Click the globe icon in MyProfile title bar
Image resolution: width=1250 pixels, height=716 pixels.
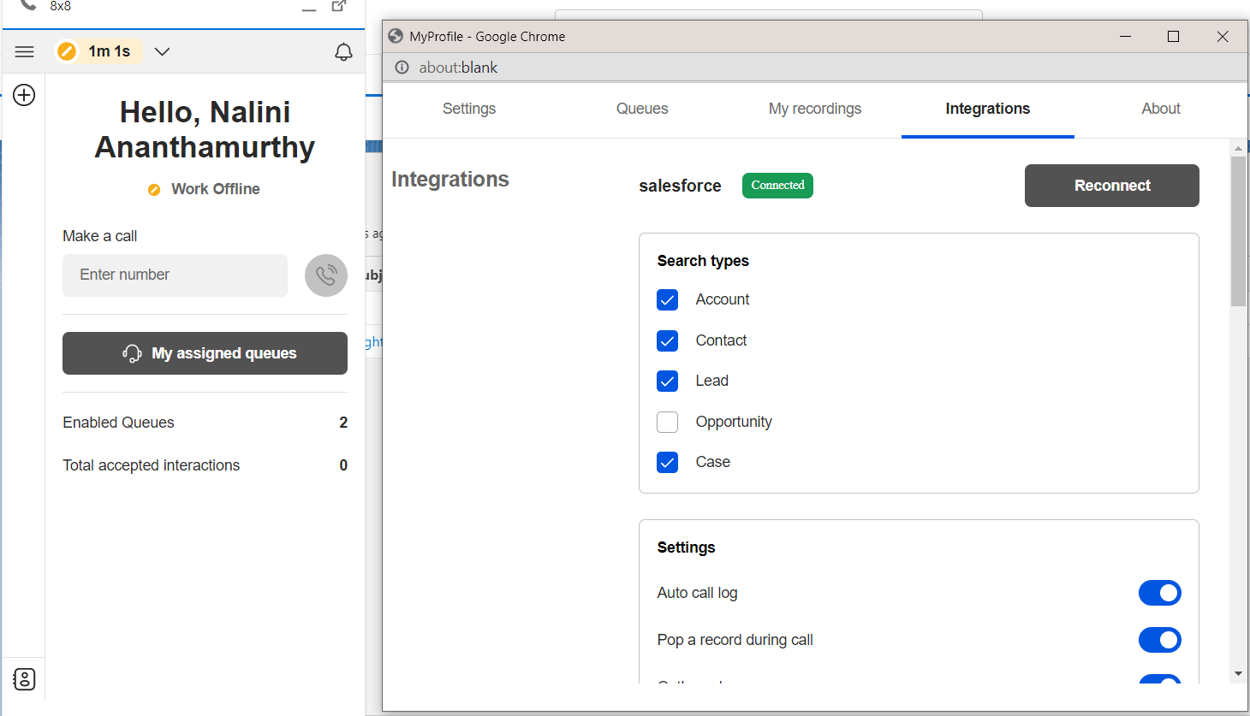(395, 36)
